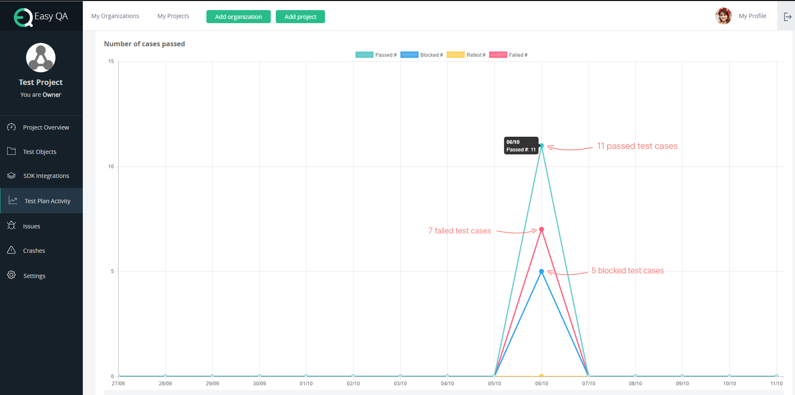Click the Crashes warning triangle icon
The height and width of the screenshot is (395, 795).
pos(11,250)
